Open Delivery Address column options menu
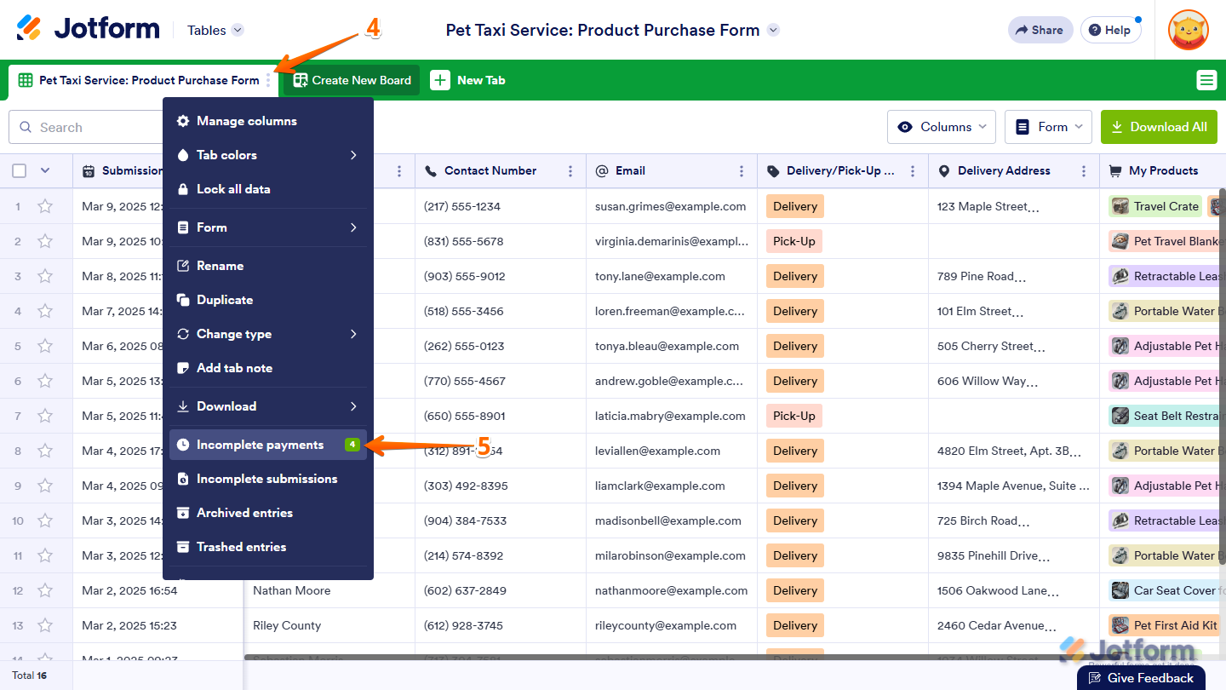 [1084, 171]
